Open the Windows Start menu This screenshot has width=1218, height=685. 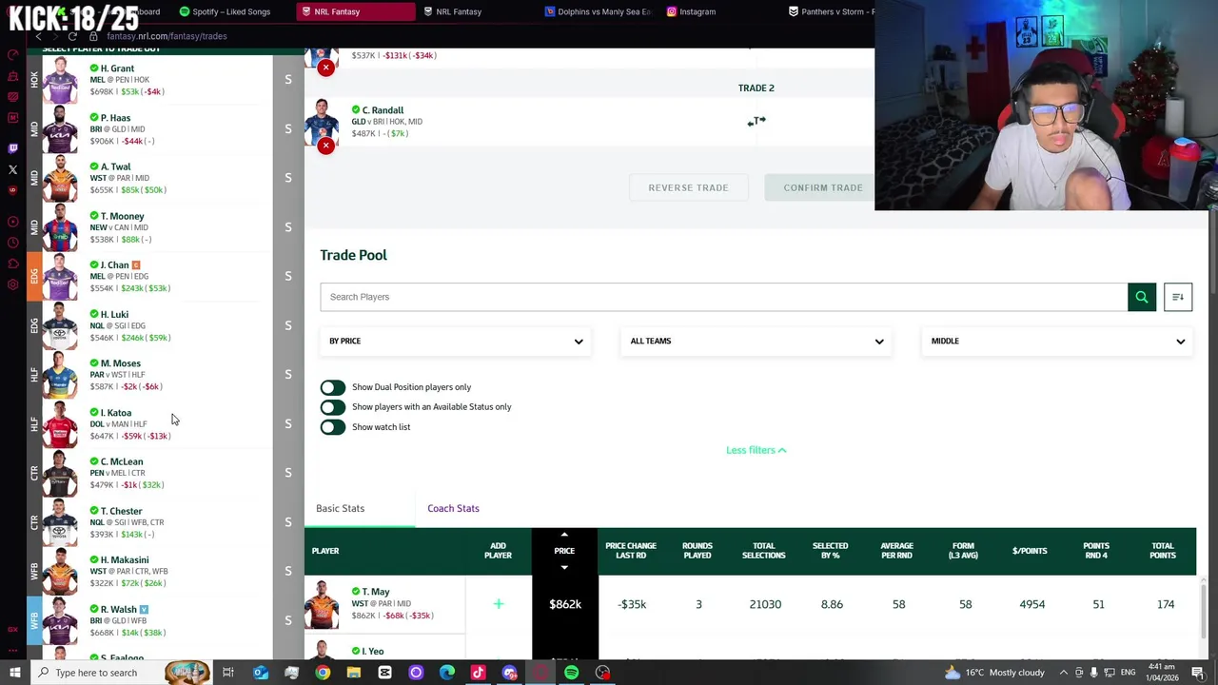[x=14, y=673]
